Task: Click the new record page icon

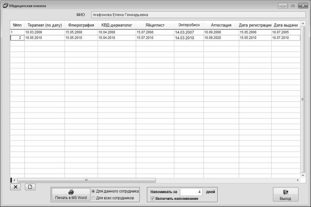Action: (x=29, y=186)
